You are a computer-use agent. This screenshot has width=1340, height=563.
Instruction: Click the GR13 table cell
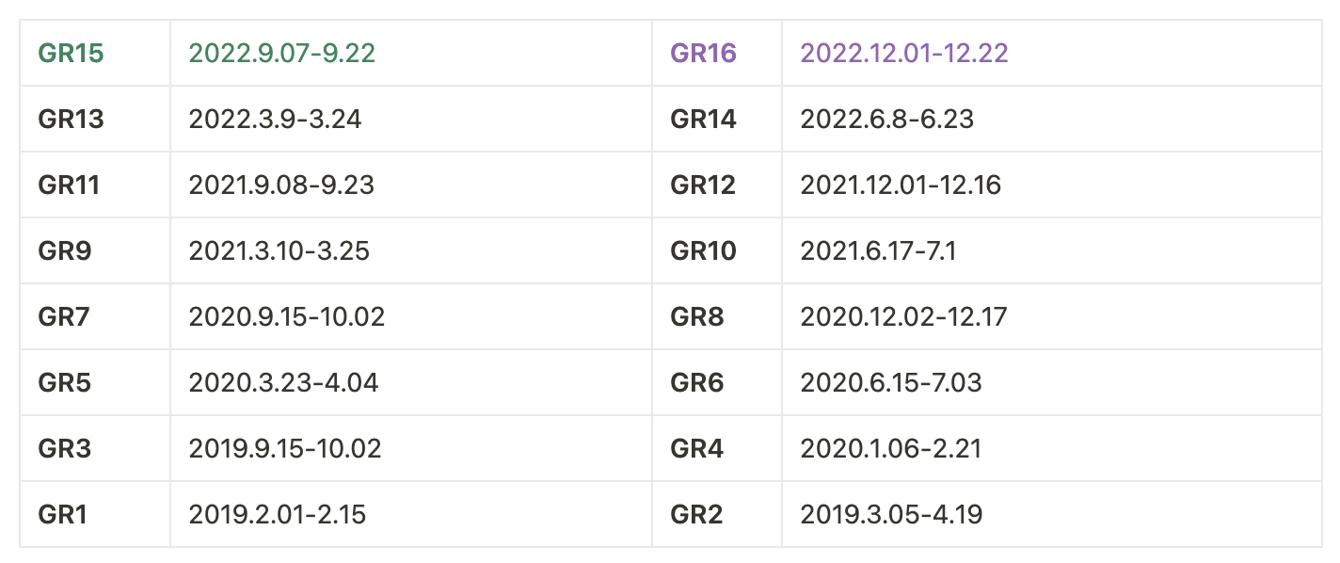pos(95,119)
